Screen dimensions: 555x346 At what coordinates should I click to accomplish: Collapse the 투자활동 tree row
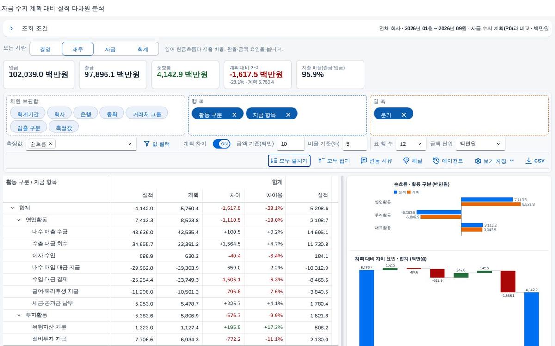tap(19, 315)
